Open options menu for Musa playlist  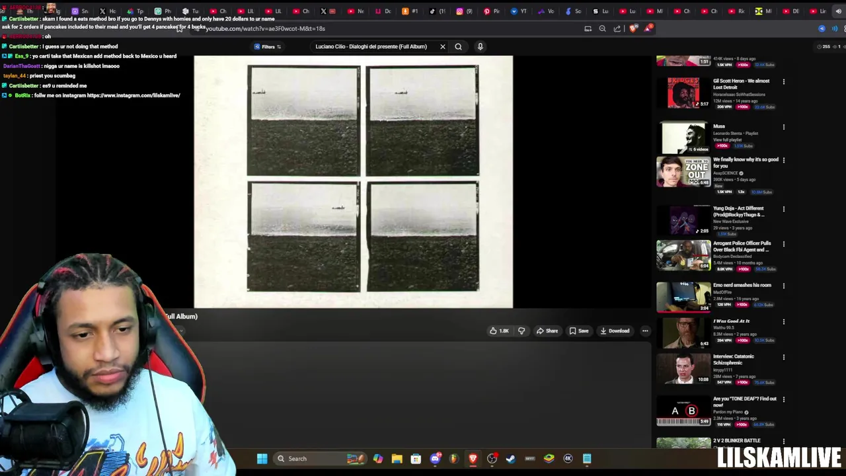coord(784,127)
